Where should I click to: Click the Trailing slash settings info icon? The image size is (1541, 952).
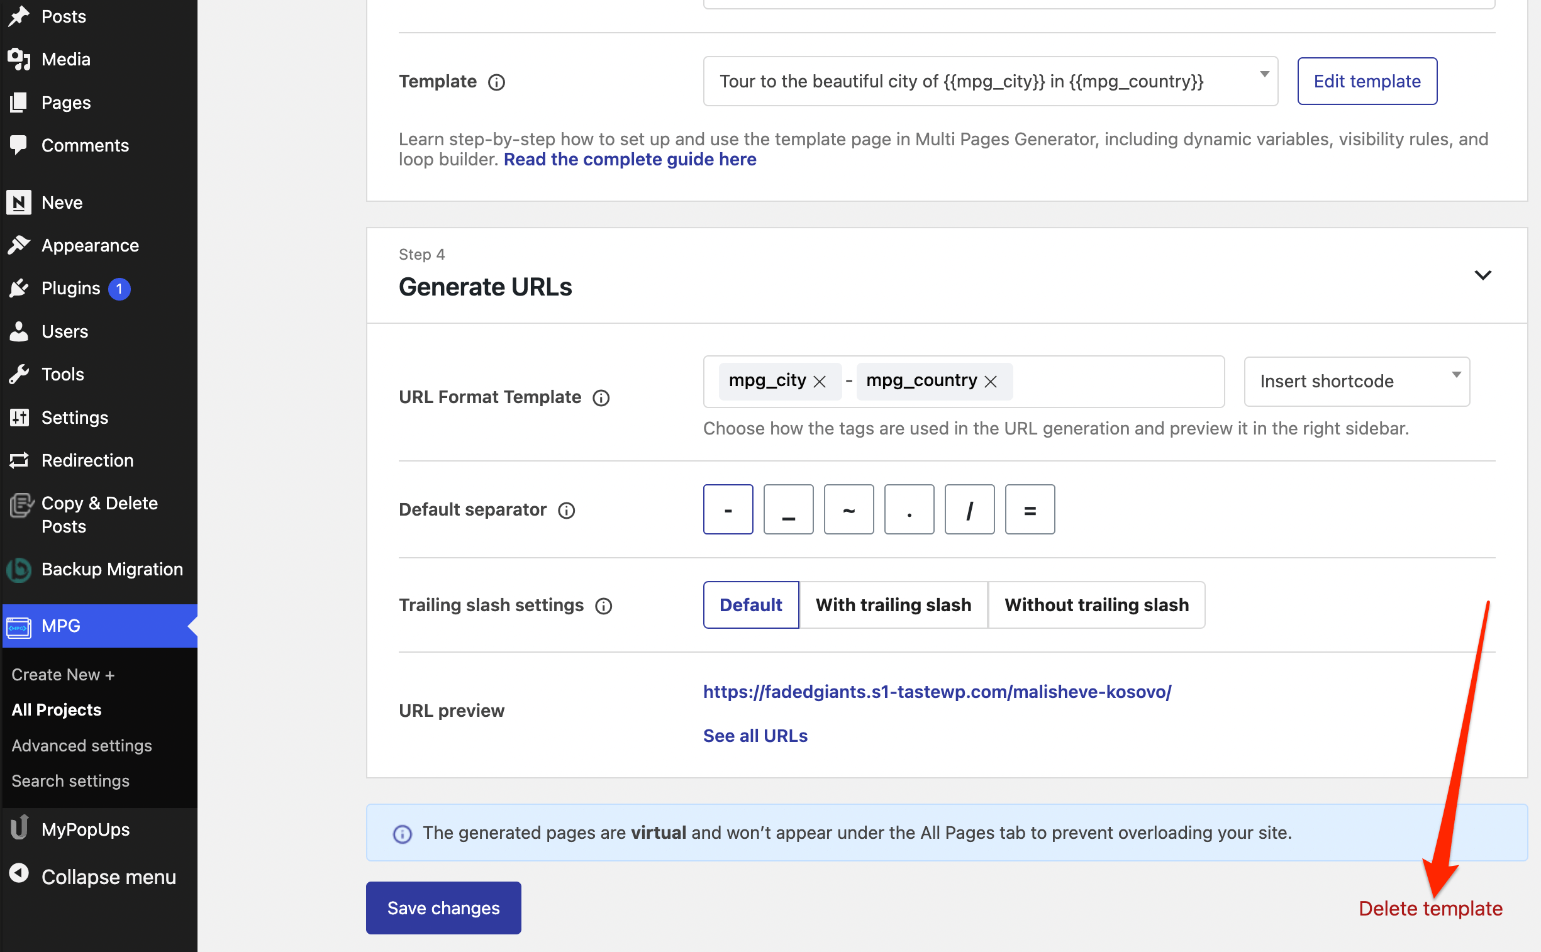click(x=603, y=606)
